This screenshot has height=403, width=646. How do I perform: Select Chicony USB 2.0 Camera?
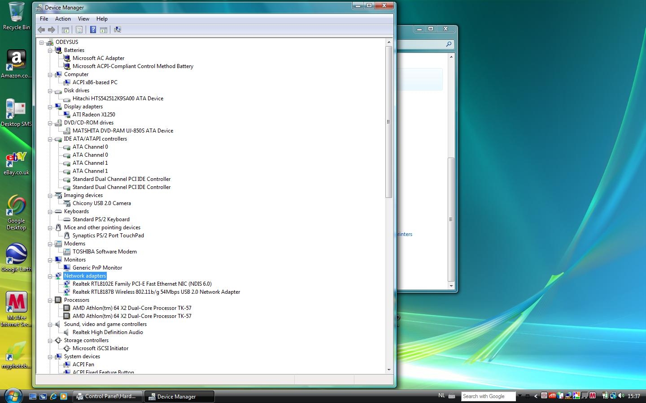pyautogui.click(x=102, y=203)
